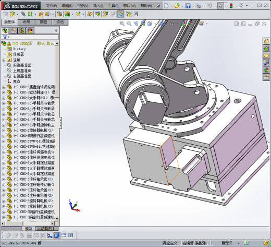Click the Save floppy disk icon
271x247 pixels.
(x=188, y=6)
